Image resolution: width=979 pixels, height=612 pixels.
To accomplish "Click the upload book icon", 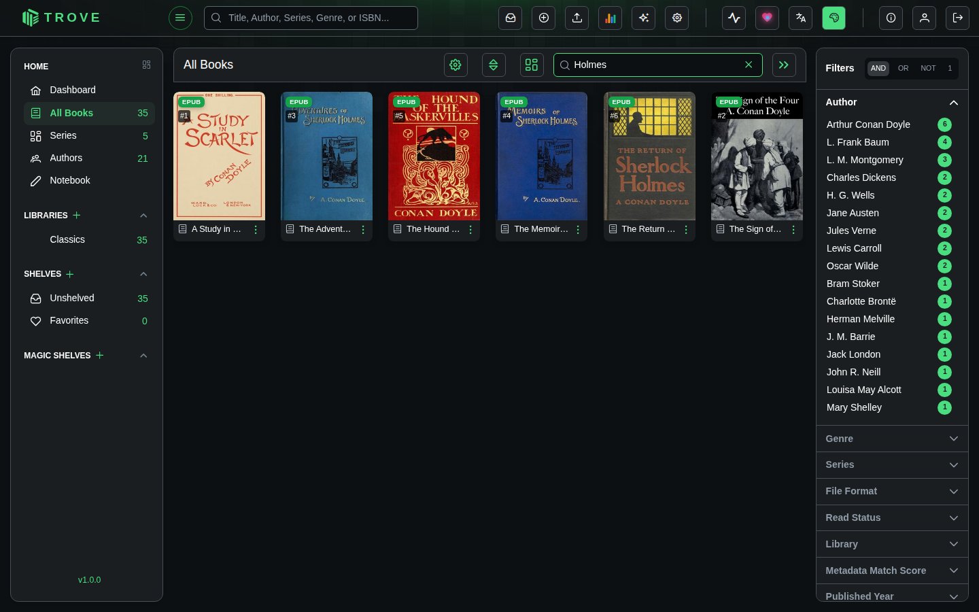I will tap(577, 18).
